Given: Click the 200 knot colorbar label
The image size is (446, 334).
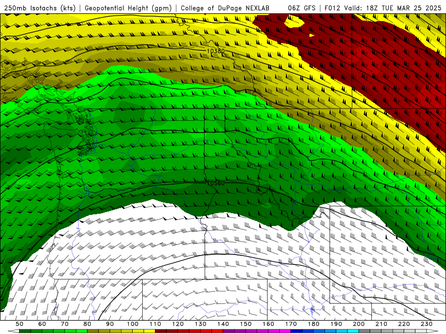Looking at the screenshot, I should pos(358,324).
